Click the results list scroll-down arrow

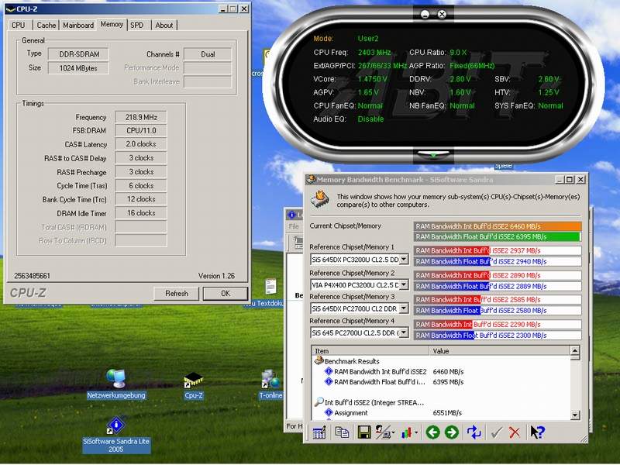point(575,415)
